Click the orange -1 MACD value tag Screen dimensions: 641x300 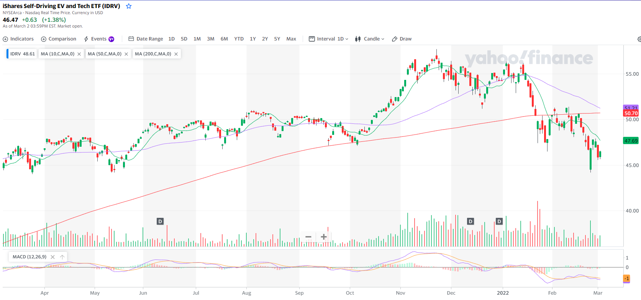[627, 279]
